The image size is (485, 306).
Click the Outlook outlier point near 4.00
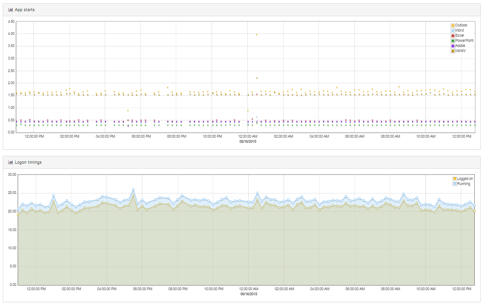click(257, 35)
